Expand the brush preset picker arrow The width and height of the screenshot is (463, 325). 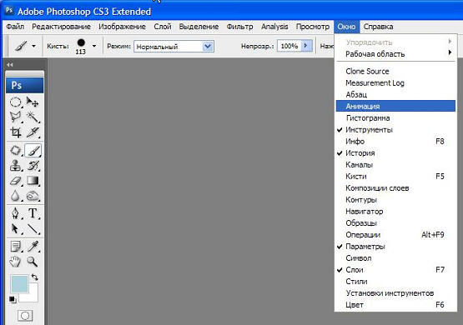point(94,46)
